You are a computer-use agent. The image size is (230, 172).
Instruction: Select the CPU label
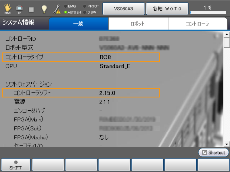click(x=11, y=66)
